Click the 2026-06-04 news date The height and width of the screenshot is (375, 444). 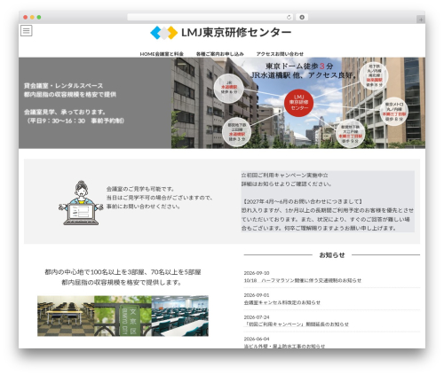tap(257, 339)
